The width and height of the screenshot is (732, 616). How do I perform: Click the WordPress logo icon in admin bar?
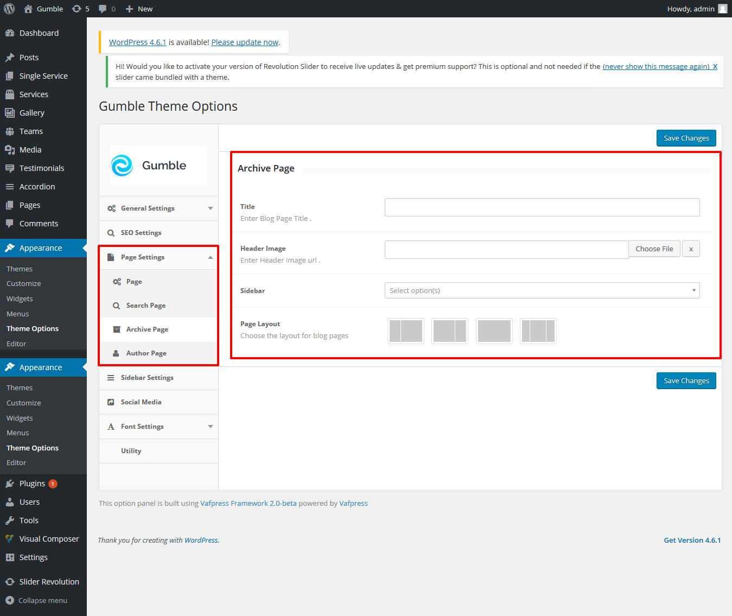[9, 9]
